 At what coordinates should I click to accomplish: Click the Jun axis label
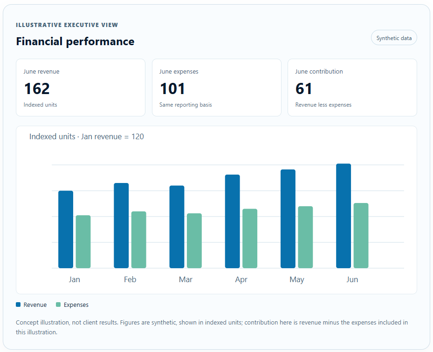352,279
